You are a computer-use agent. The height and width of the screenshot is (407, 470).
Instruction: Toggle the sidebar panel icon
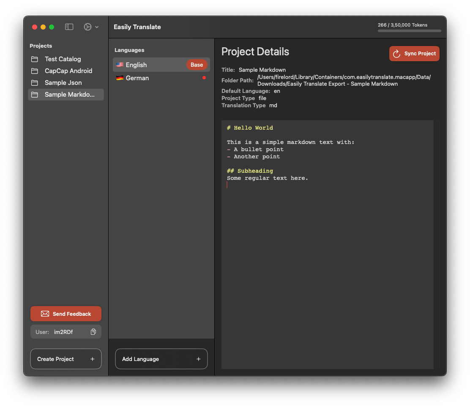[x=69, y=27]
